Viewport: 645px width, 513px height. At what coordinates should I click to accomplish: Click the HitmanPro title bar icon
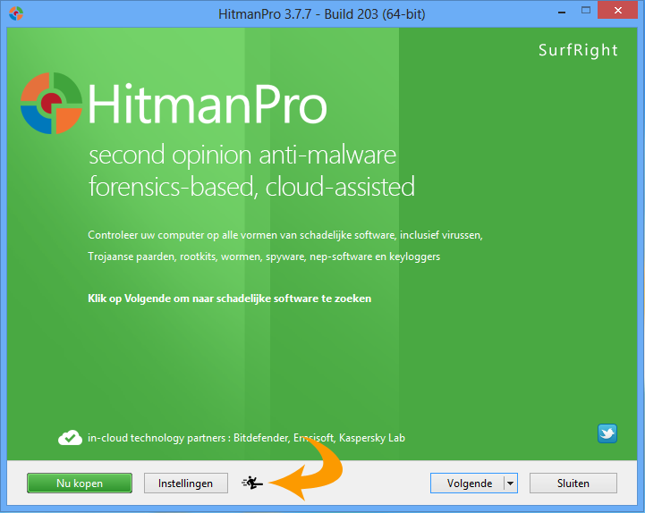[x=16, y=13]
